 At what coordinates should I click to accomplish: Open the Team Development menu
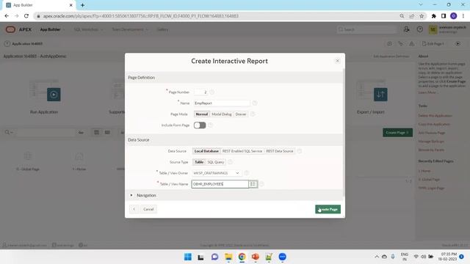(x=130, y=29)
